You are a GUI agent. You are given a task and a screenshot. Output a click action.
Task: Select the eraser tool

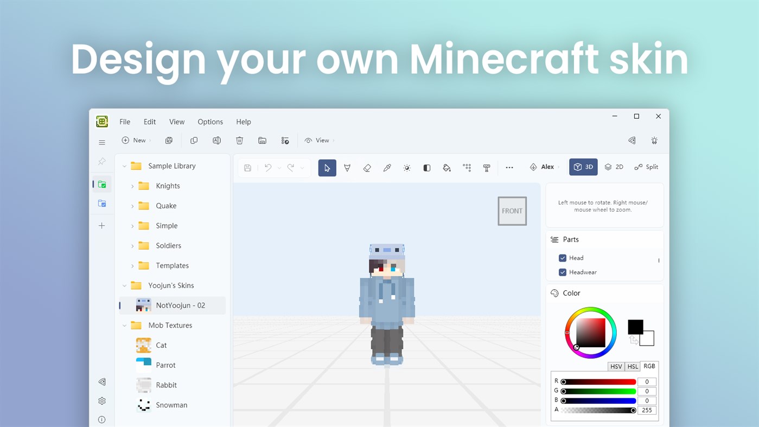pos(367,168)
